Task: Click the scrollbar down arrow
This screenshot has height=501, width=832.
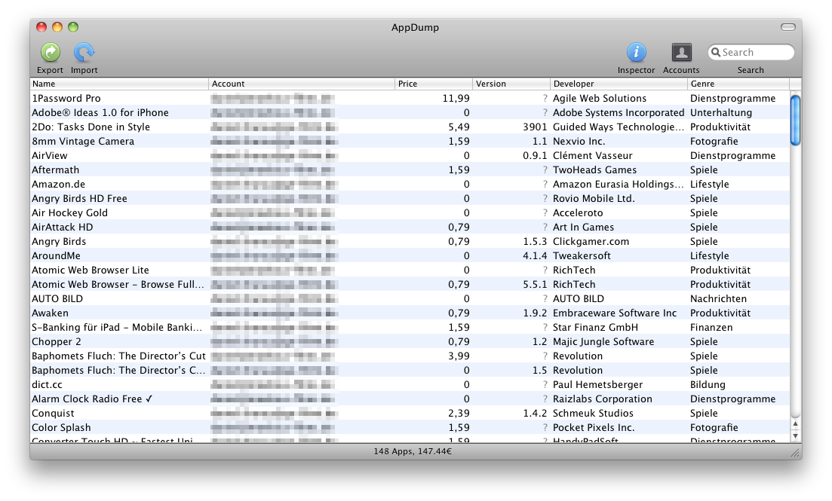Action: (x=795, y=435)
